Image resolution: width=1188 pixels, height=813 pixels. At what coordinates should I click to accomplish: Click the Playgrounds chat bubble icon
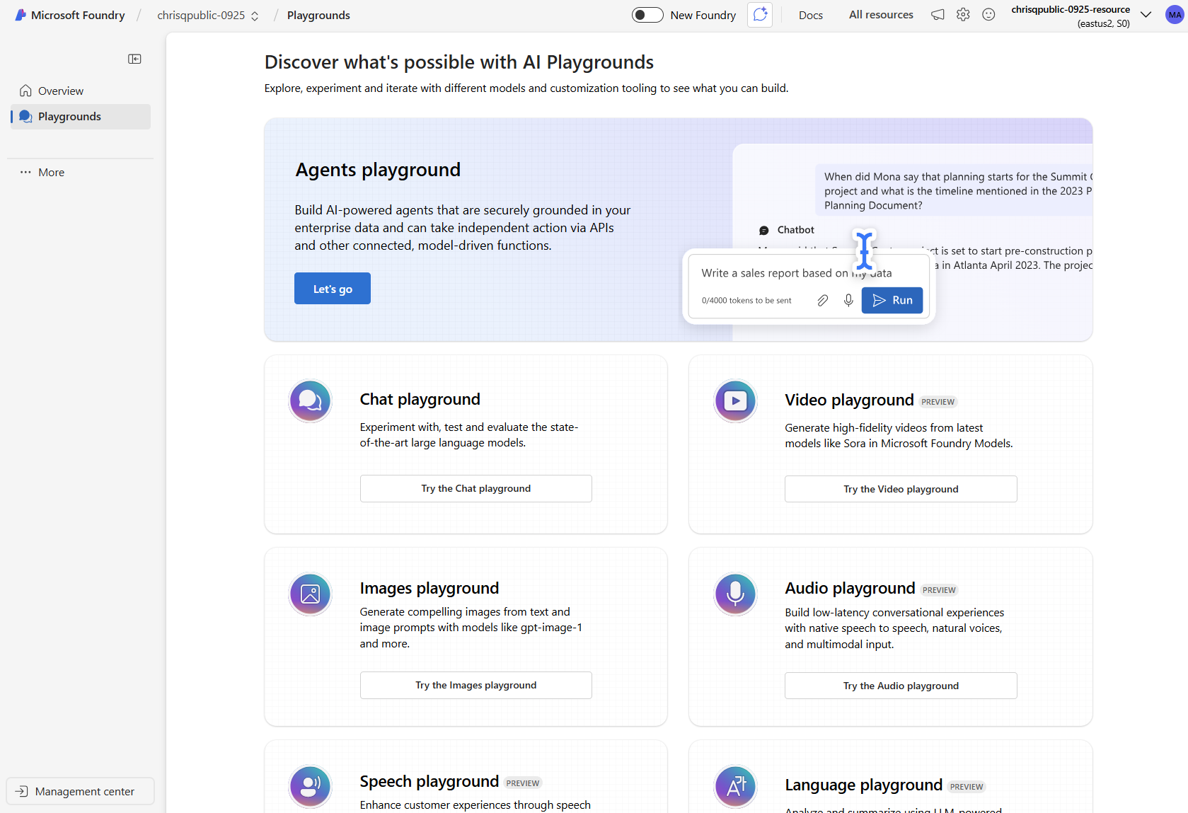tap(25, 117)
